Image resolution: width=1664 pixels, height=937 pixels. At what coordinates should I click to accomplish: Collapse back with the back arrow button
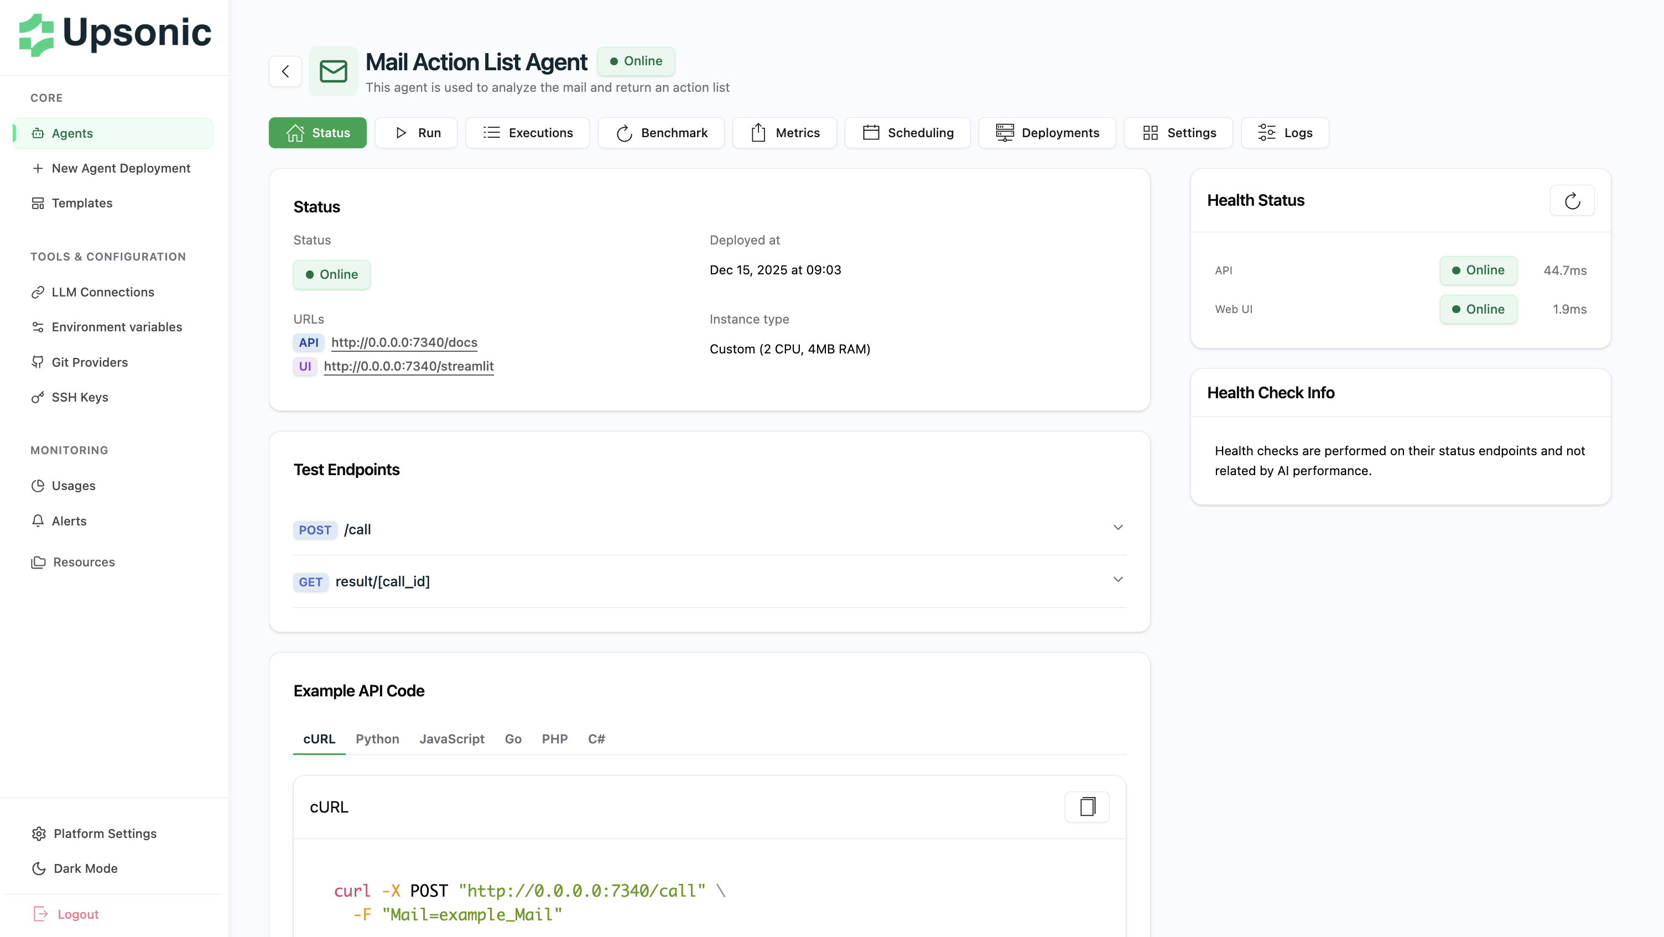(x=285, y=71)
